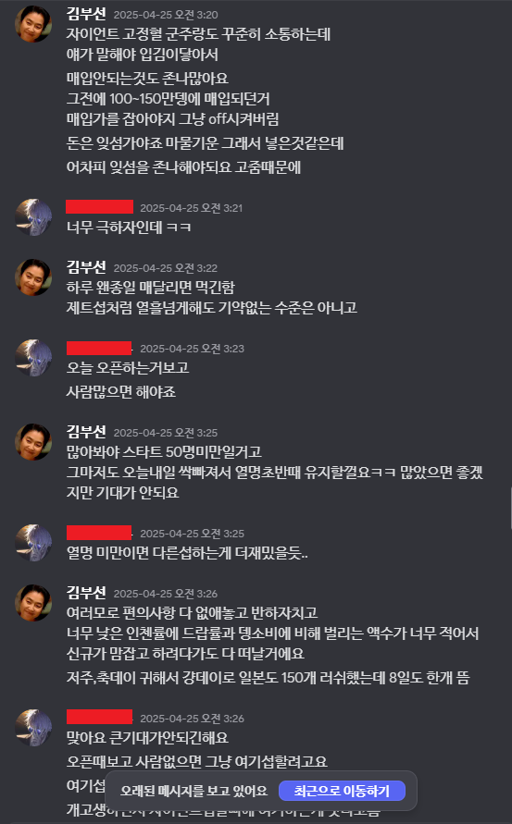Open 김부선's avatar at 3:20 message
The height and width of the screenshot is (824, 512).
(33, 24)
